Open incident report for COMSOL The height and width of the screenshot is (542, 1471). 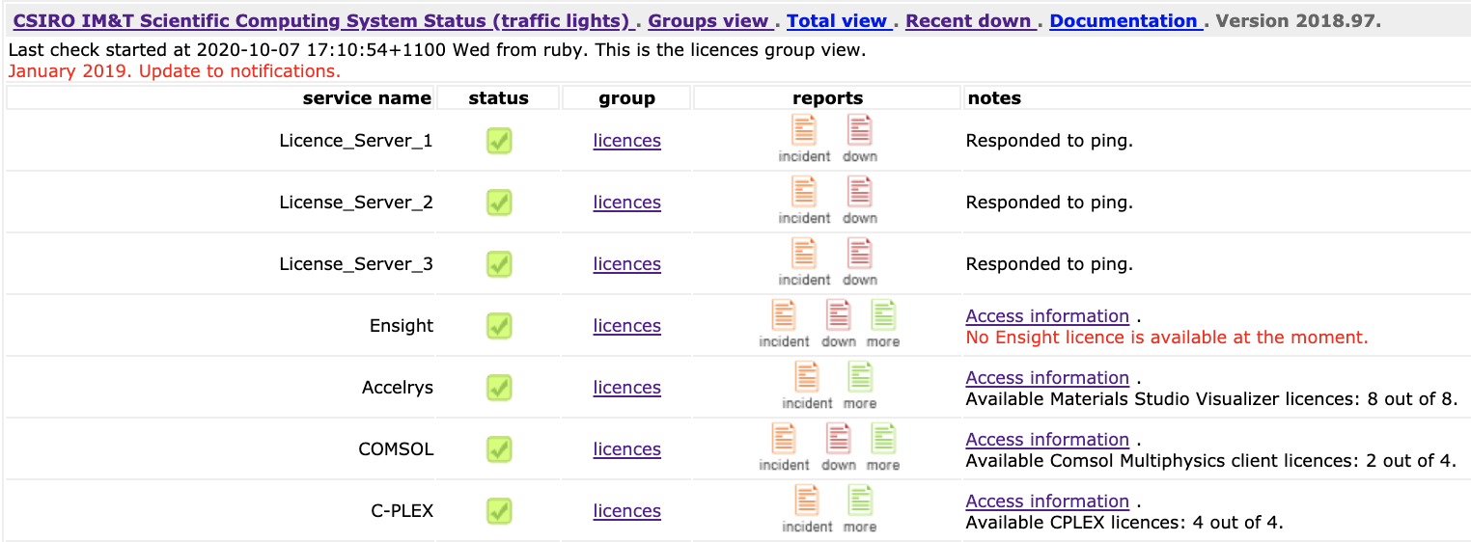[x=784, y=447]
